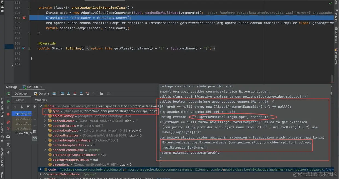Select cachedInstances variable row
The image size is (339, 179).
(x=98, y=135)
